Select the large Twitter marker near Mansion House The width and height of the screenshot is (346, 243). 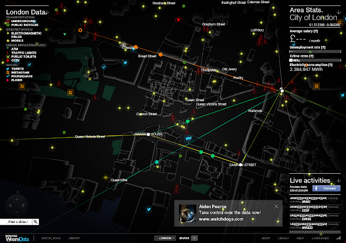188,139
